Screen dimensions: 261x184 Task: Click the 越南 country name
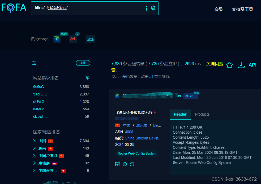point(42,148)
